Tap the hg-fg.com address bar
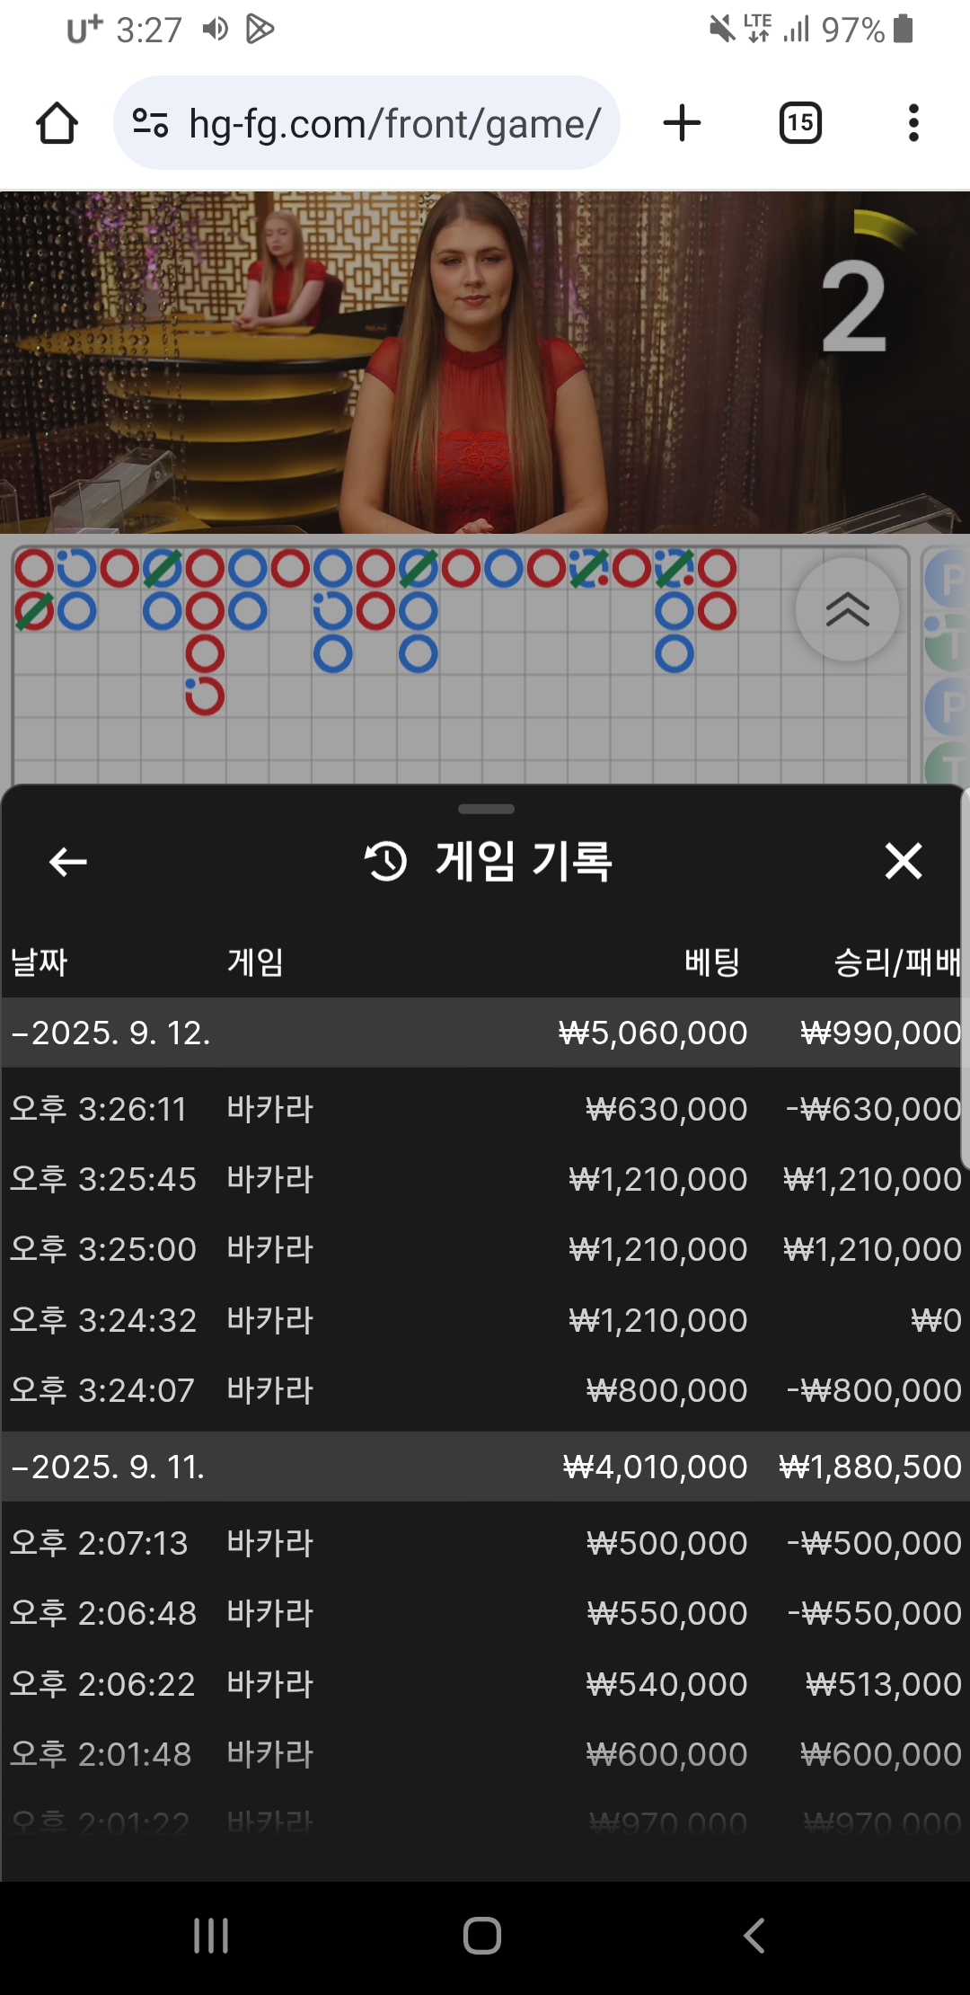 pos(366,123)
